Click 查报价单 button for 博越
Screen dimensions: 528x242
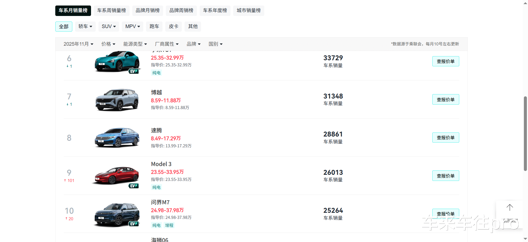pos(446,100)
